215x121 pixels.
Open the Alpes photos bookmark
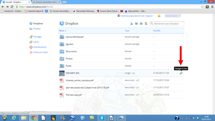[135, 11]
